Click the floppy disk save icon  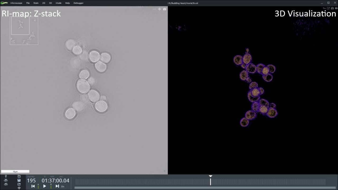click(19, 180)
